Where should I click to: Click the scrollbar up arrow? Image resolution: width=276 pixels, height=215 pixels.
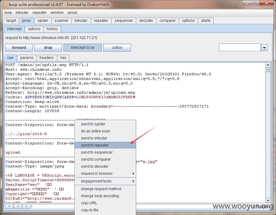(x=268, y=65)
